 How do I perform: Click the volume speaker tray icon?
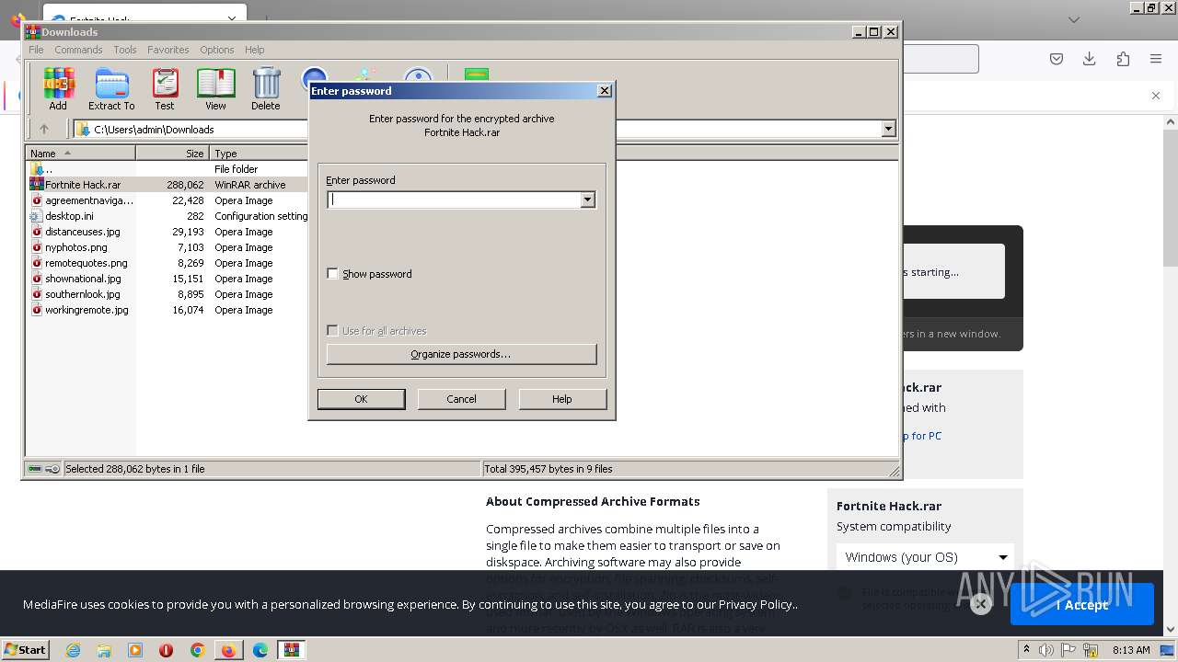coord(1046,650)
